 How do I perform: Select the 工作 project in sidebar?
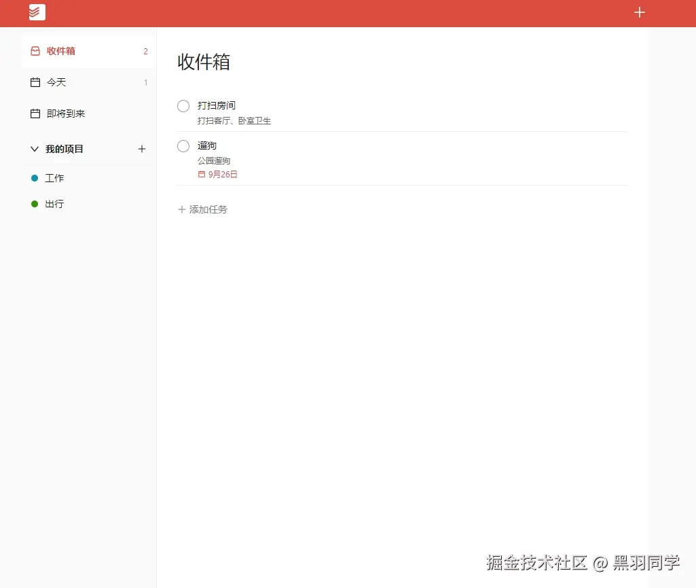53,177
